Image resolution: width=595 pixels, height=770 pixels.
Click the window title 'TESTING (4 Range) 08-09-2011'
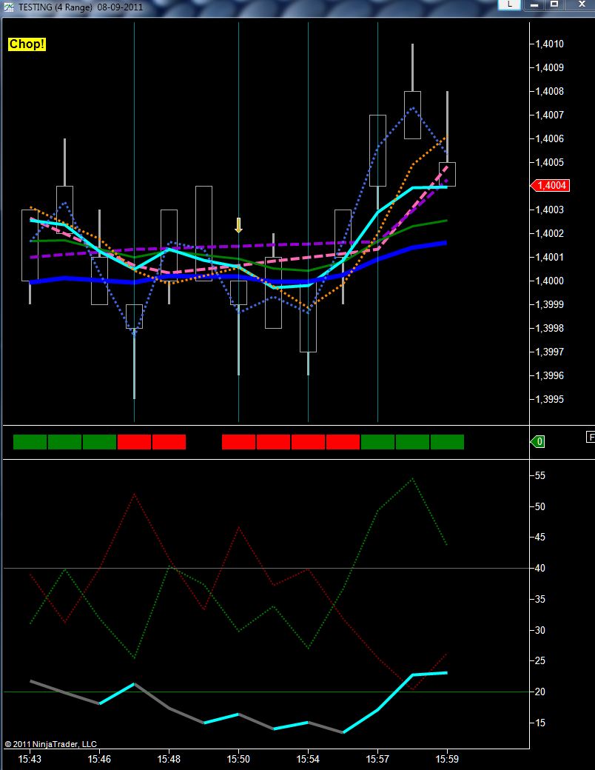81,7
